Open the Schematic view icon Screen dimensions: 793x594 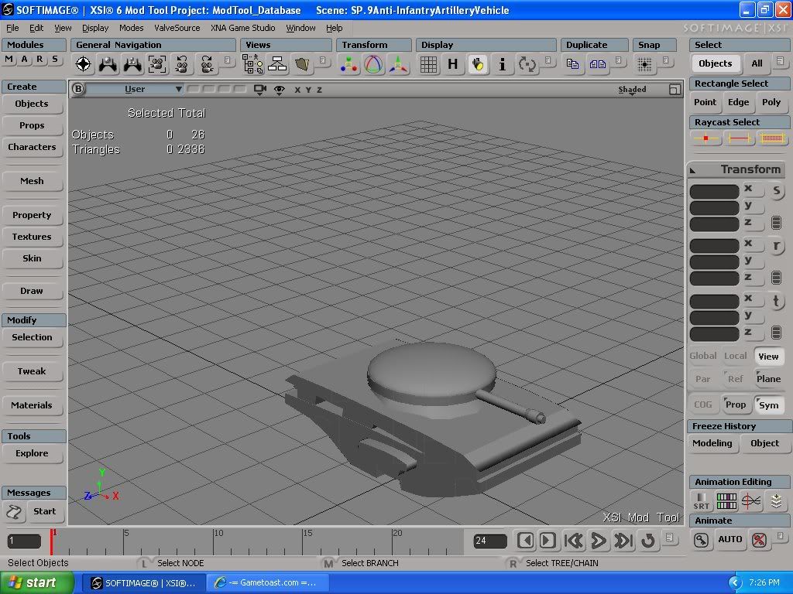coord(277,64)
